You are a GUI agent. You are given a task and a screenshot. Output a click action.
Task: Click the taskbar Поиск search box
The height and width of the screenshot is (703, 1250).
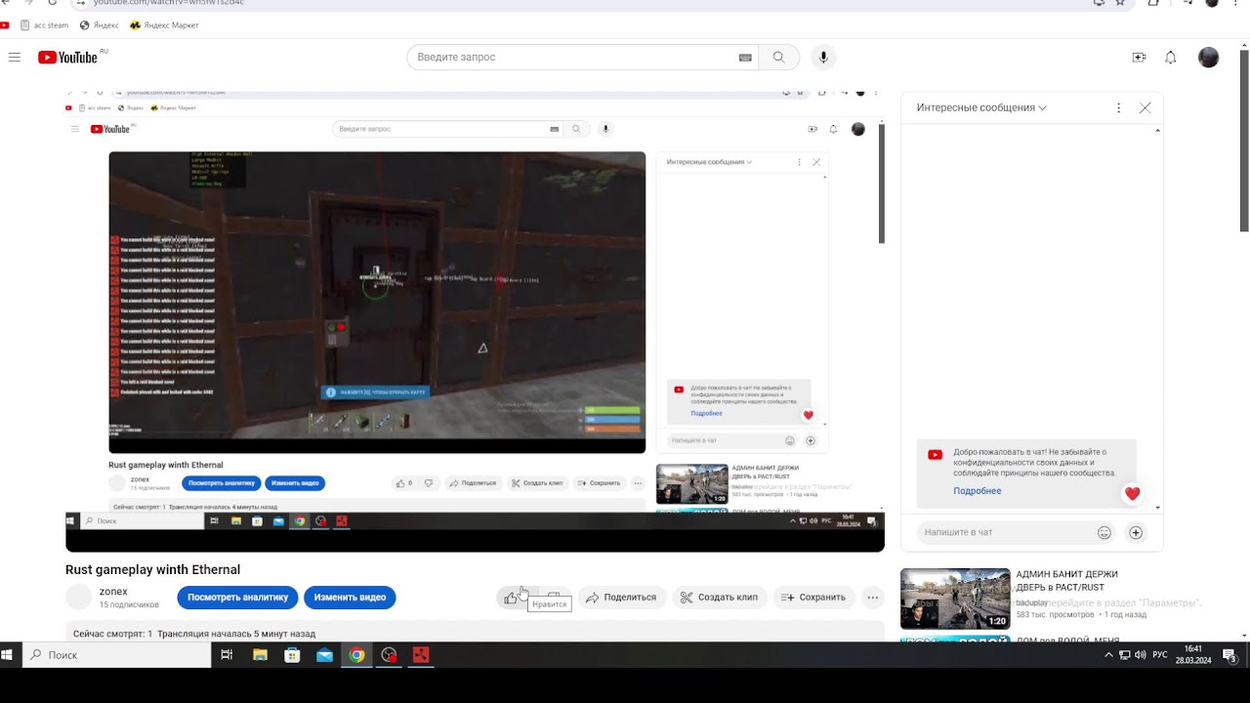click(116, 655)
